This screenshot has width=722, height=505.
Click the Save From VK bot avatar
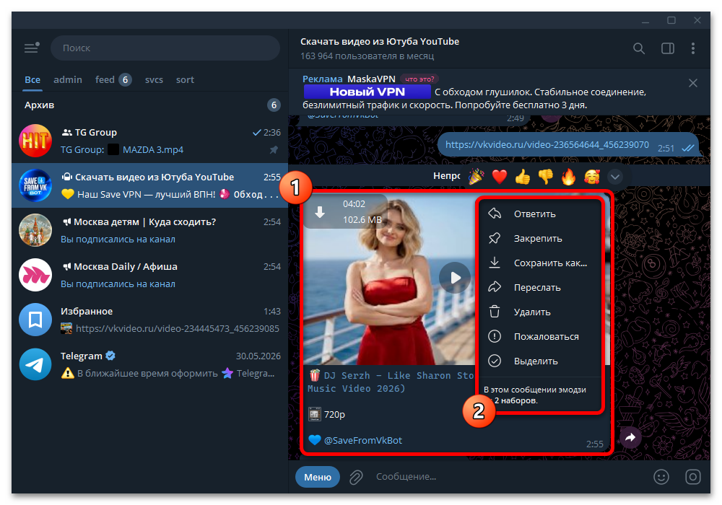pyautogui.click(x=35, y=185)
